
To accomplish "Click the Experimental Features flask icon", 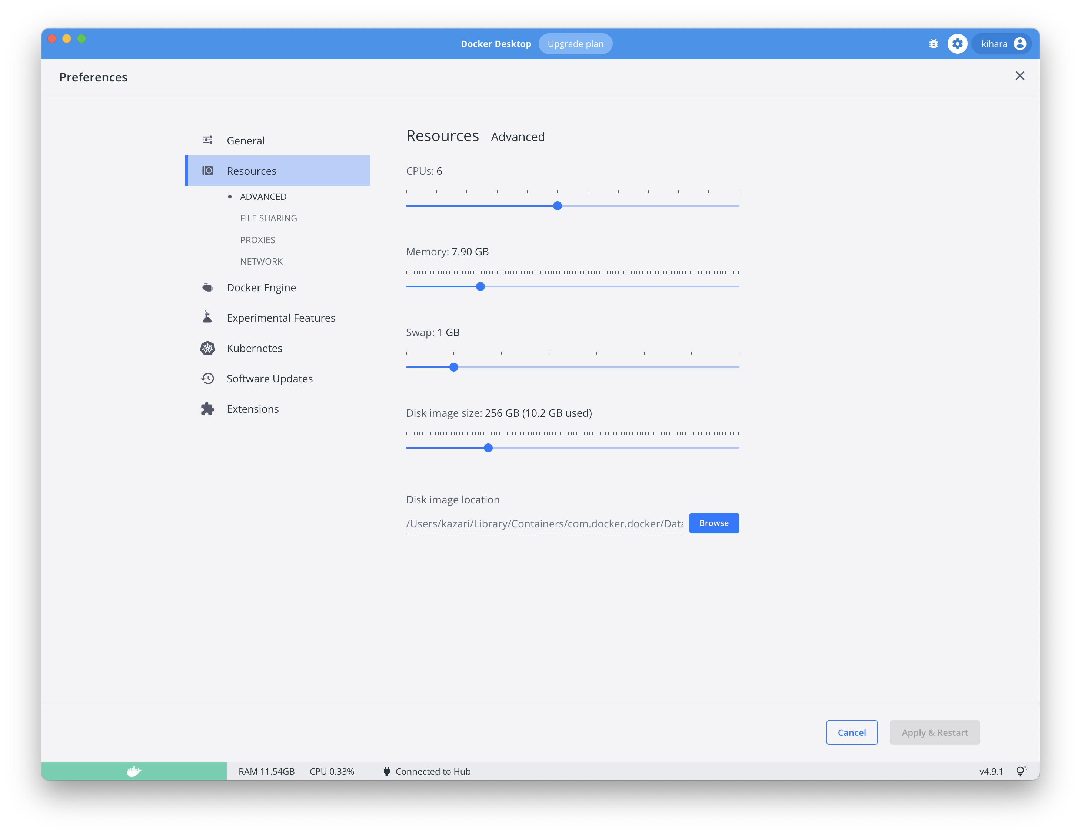I will [x=207, y=318].
